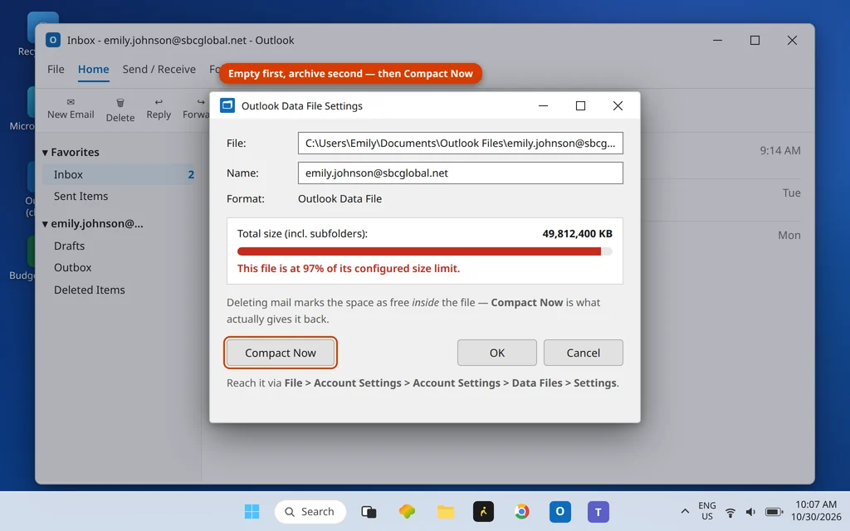Select Inbox folder in Favorites
The width and height of the screenshot is (850, 531).
tap(119, 174)
